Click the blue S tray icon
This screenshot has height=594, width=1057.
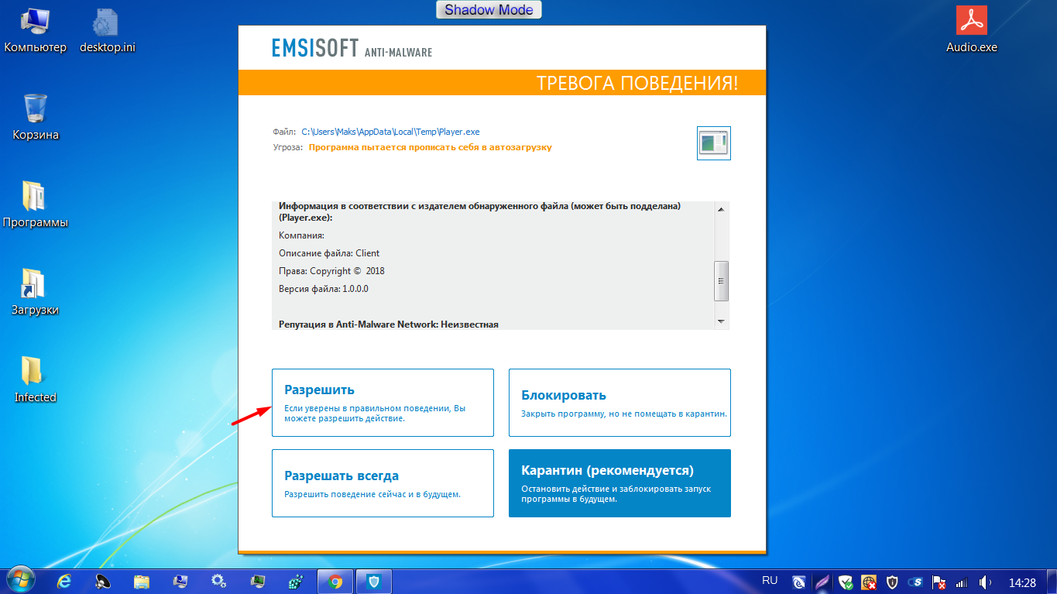point(915,582)
